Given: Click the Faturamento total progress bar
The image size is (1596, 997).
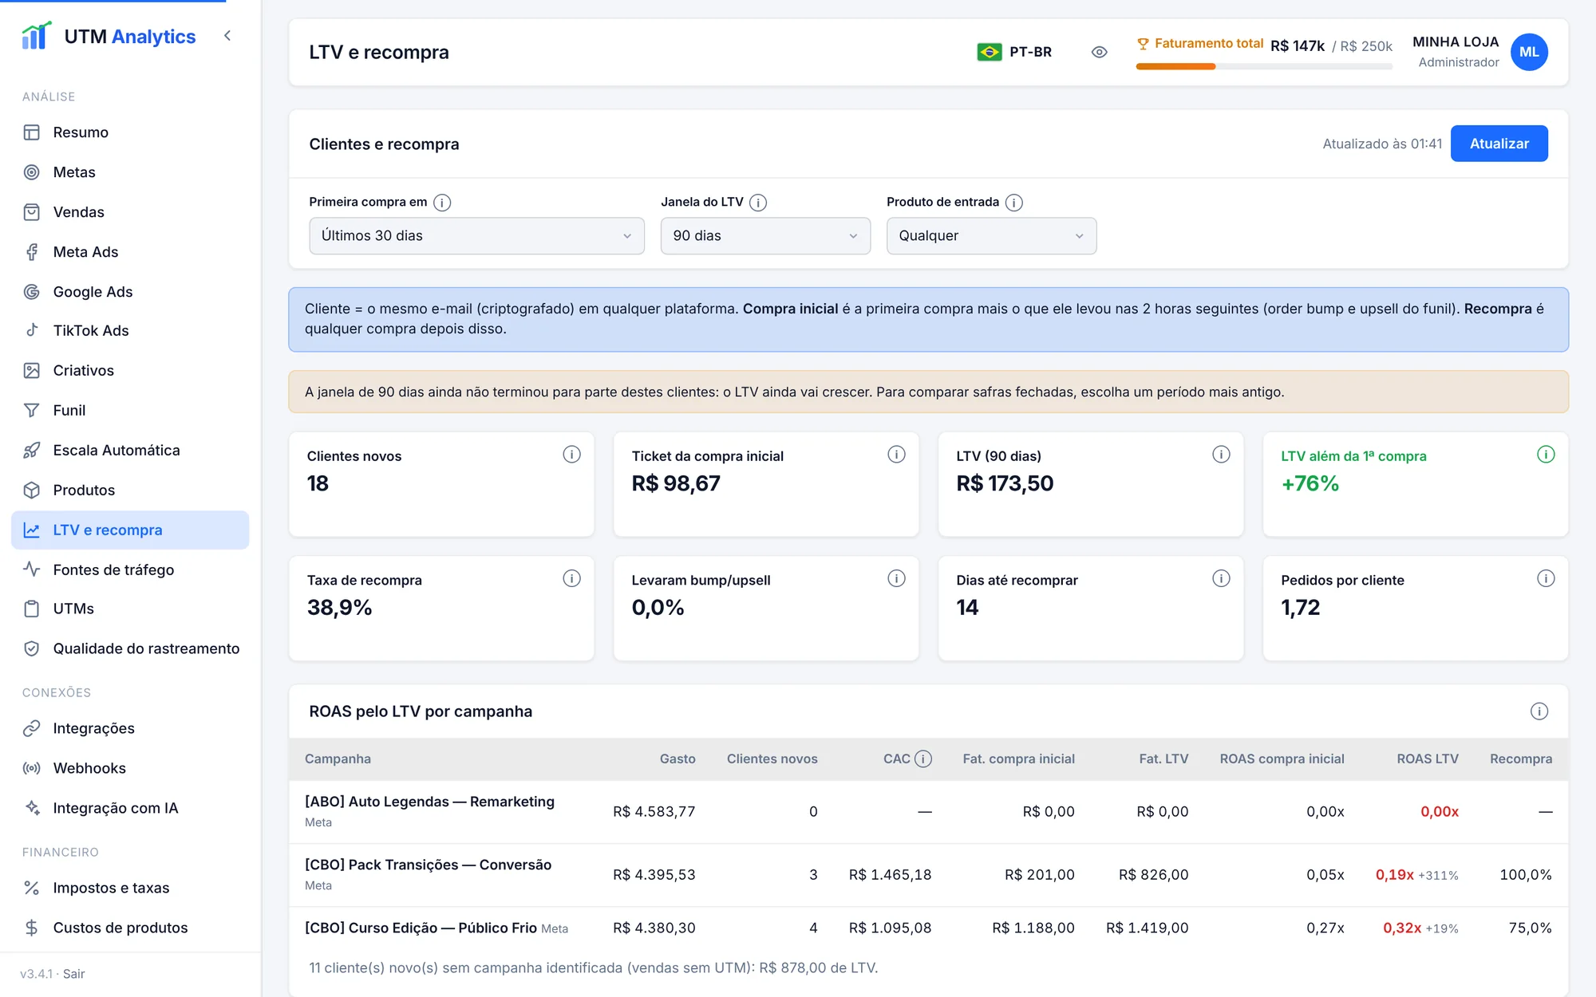Looking at the screenshot, I should [x=1264, y=67].
